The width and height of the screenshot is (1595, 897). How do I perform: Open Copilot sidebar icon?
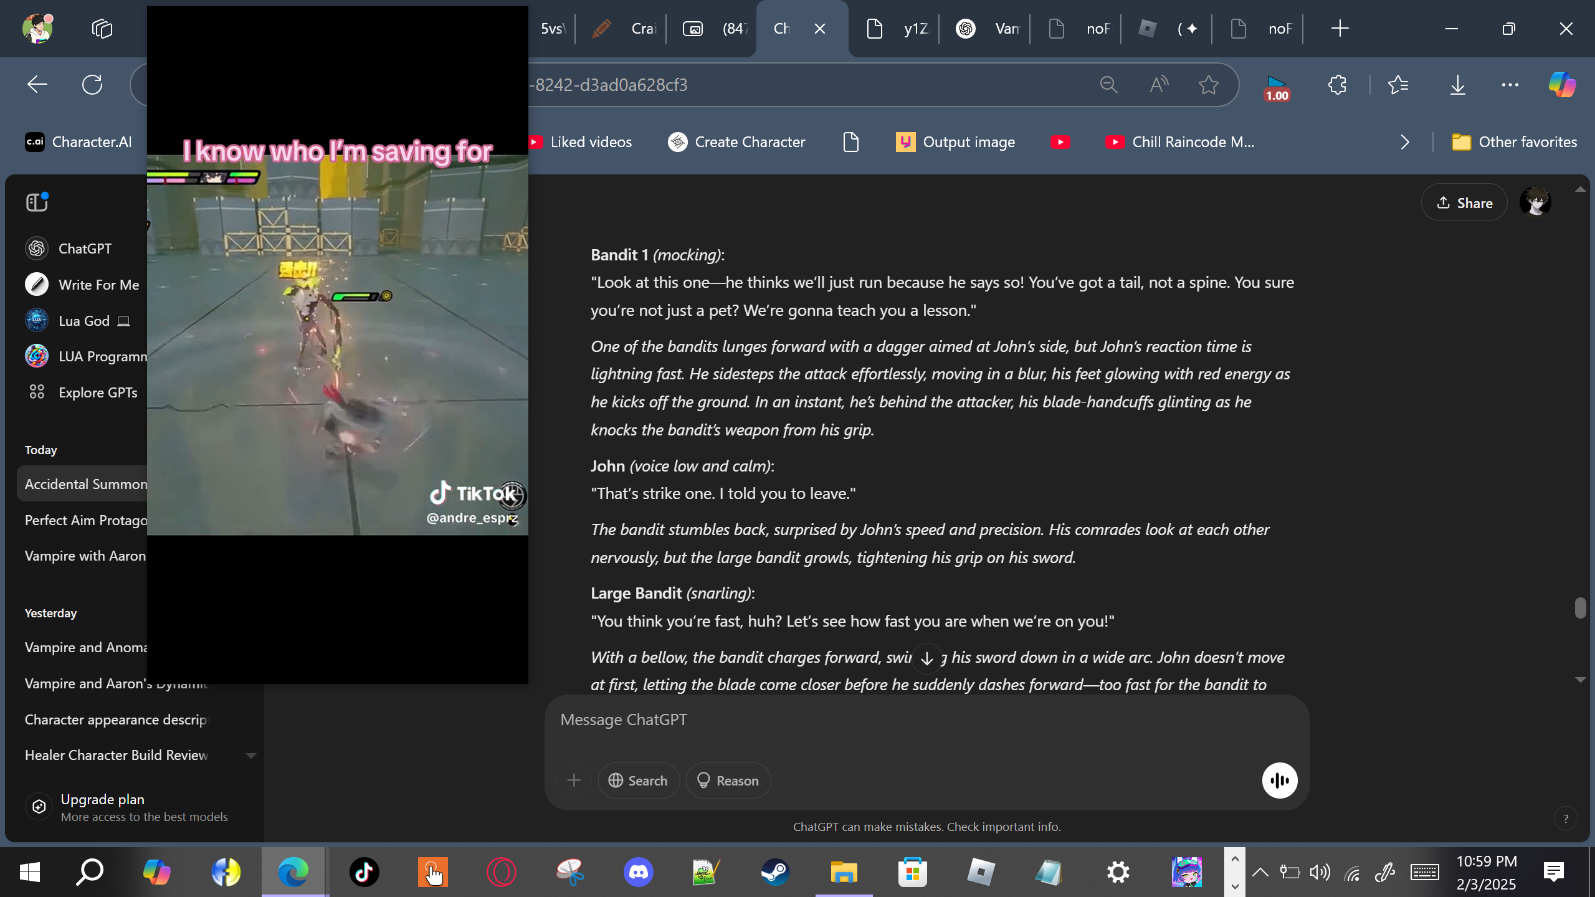1563,85
